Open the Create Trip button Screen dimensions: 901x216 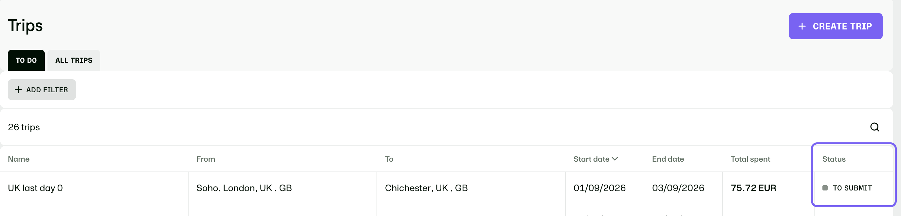836,26
